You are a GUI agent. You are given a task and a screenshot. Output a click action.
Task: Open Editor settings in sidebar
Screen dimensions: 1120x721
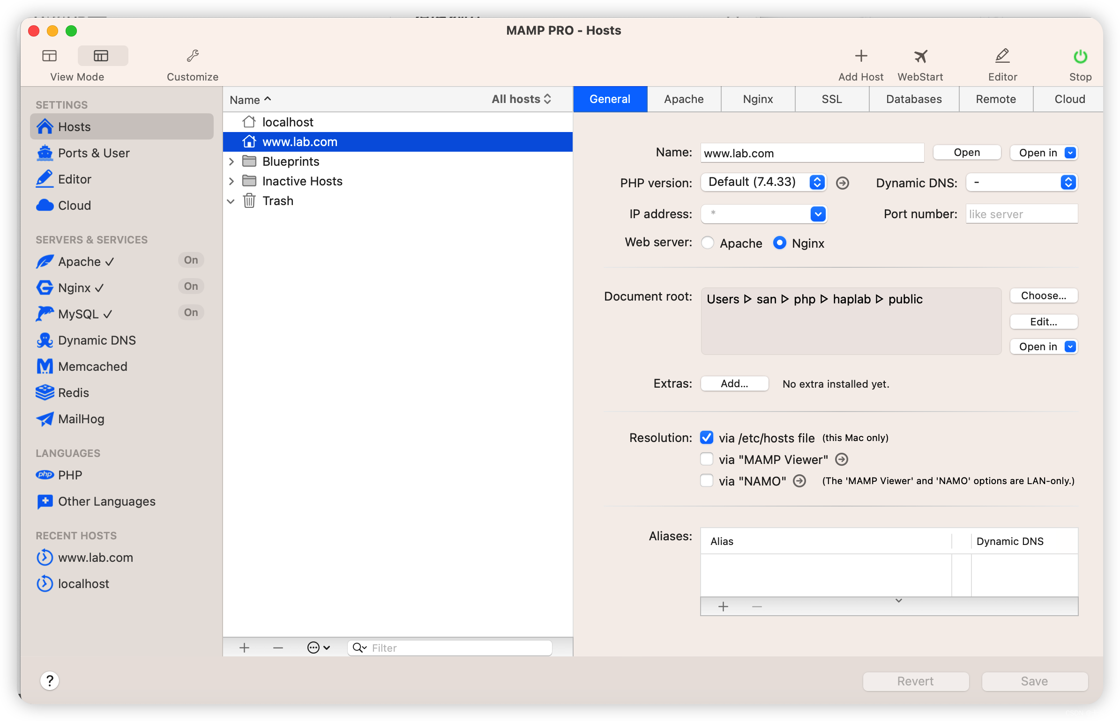(121, 179)
